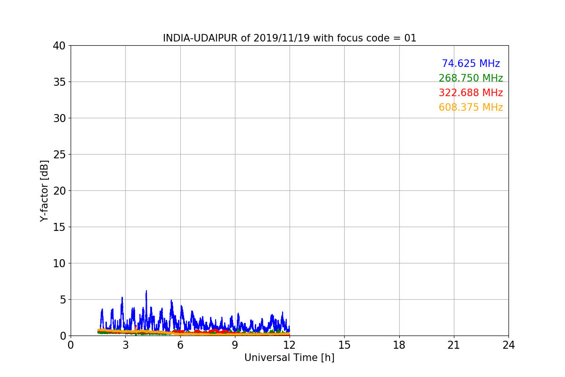565x377 pixels.
Task: Click the Y-factor [dB] axis label
Action: pos(44,191)
